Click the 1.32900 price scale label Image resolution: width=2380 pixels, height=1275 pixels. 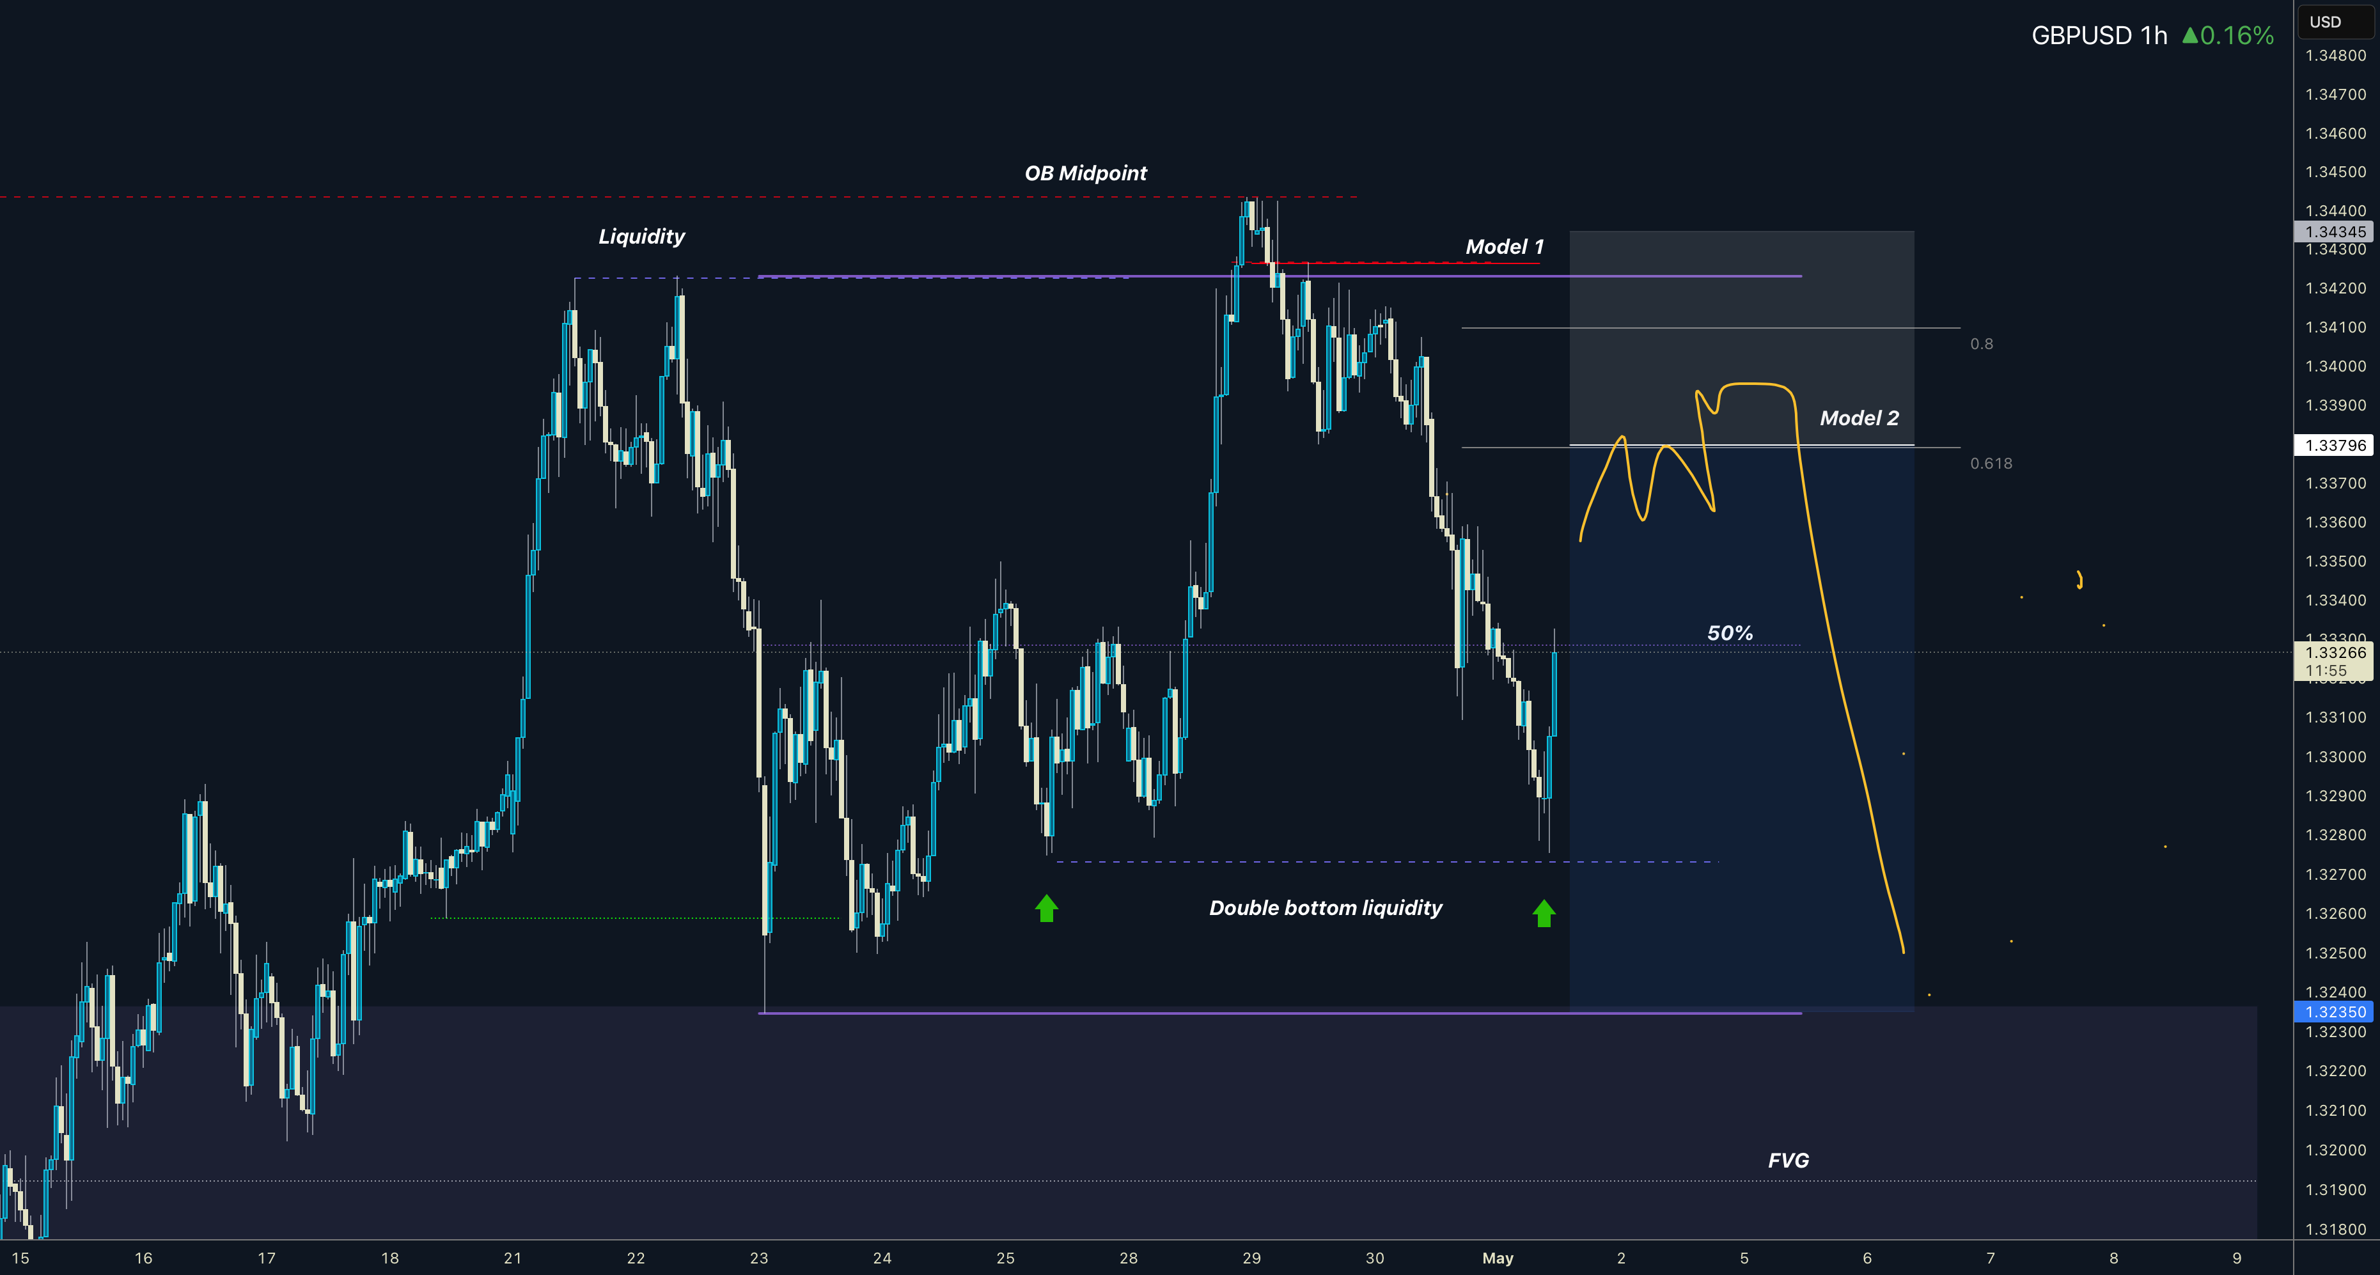click(2335, 795)
